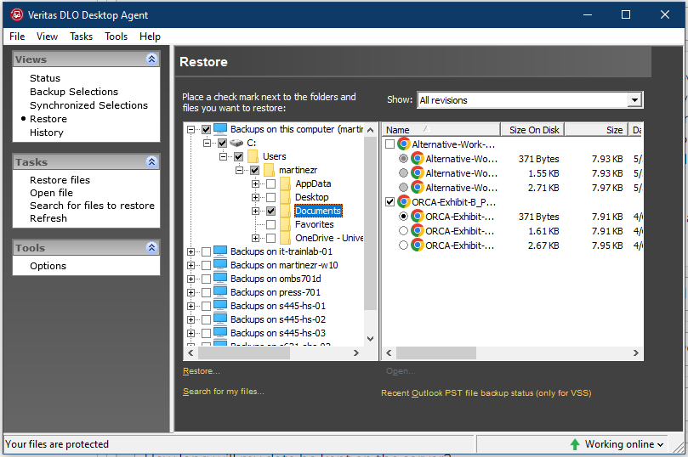Open Options in the Tools panel
The image size is (688, 457).
tap(48, 266)
